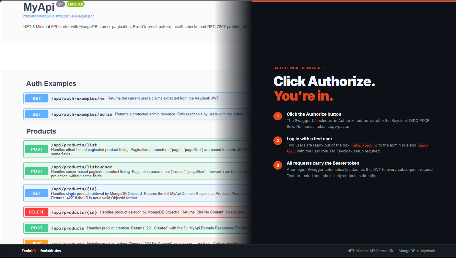The width and height of the screenshot is (456, 258).
Task: Expand the /api/products/listcursor endpoint path
Action: pos(82,167)
